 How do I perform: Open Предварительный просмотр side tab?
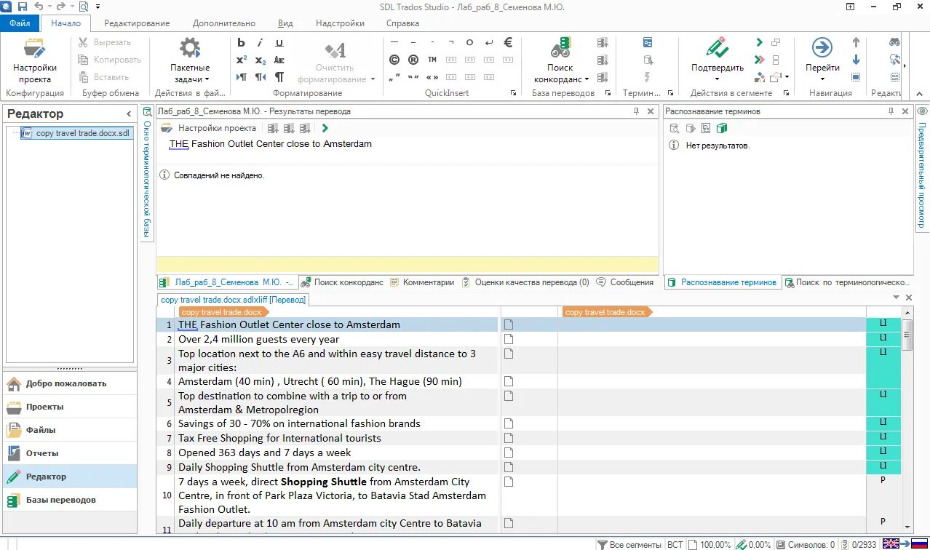click(922, 169)
